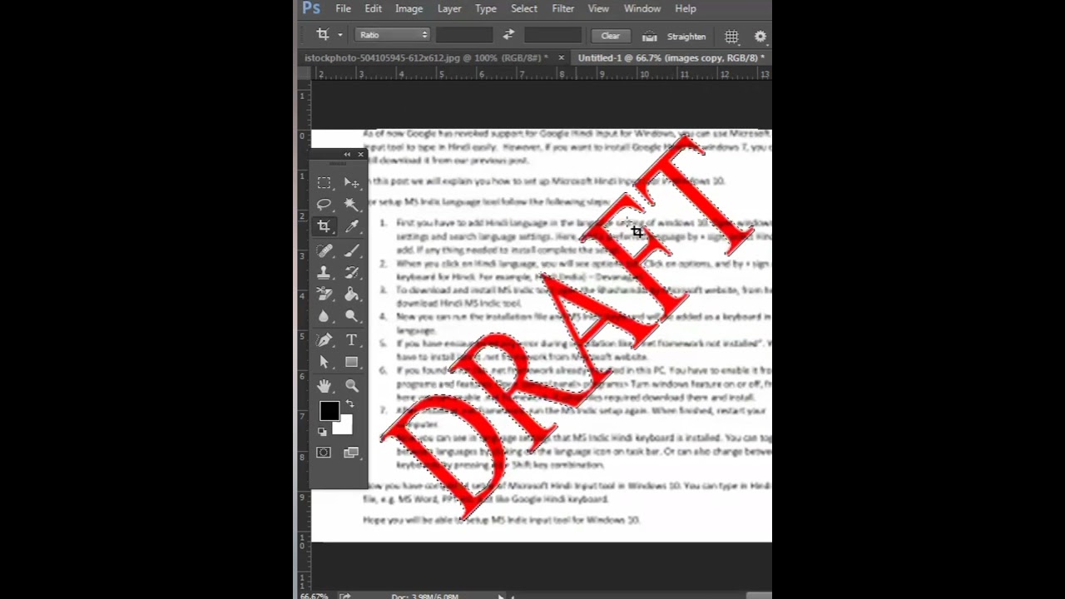Click the Clear button
The height and width of the screenshot is (599, 1065).
[610, 36]
